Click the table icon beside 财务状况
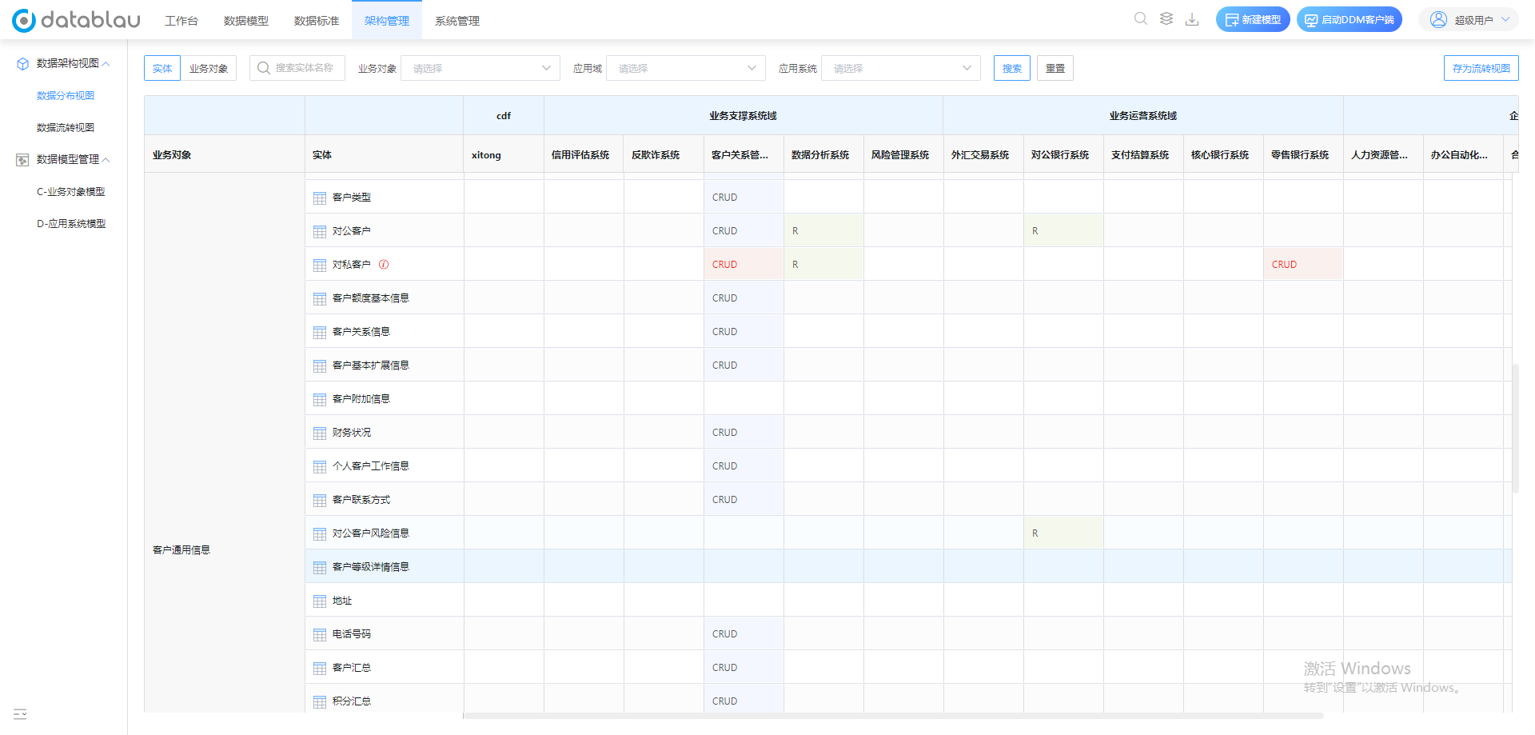The width and height of the screenshot is (1535, 735). pyautogui.click(x=320, y=433)
